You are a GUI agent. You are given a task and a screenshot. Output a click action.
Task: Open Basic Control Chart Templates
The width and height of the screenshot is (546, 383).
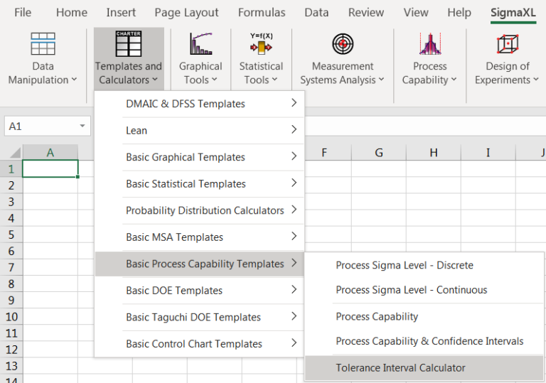point(193,344)
